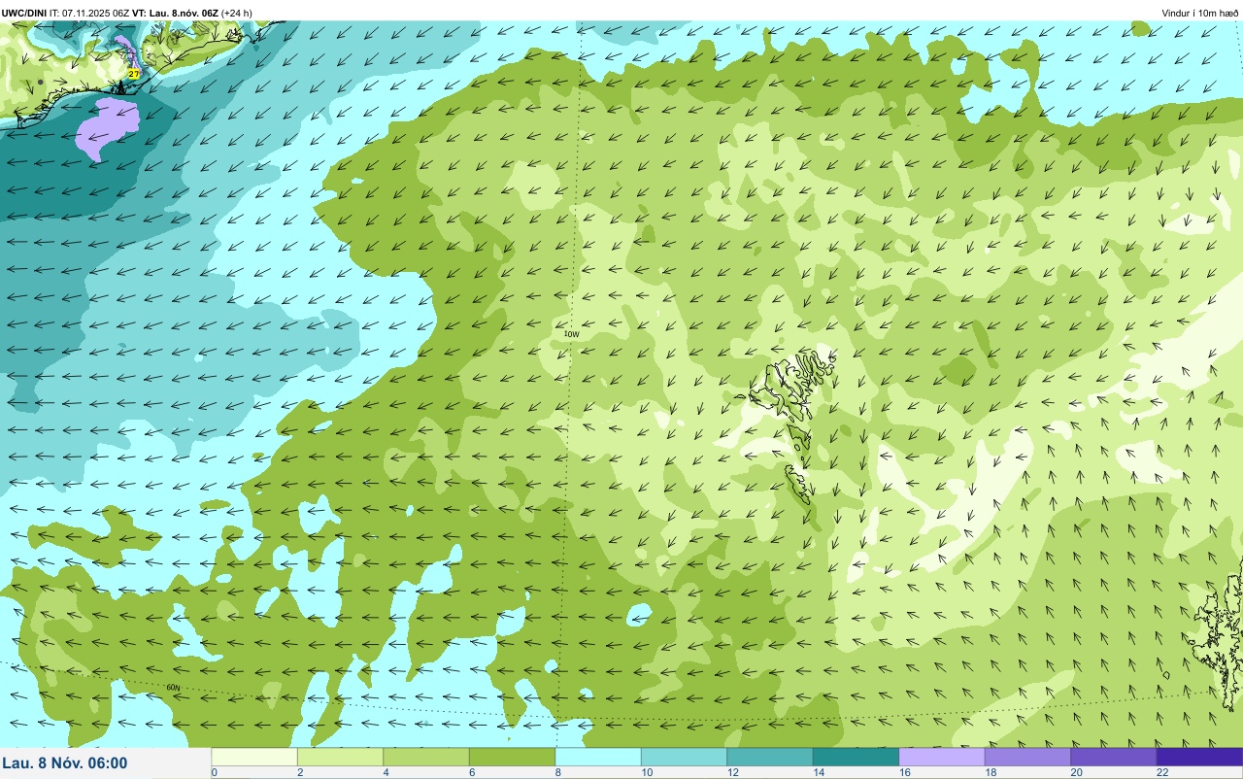Image resolution: width=1243 pixels, height=779 pixels.
Task: Click the '60N' latitude label on the map
Action: pos(173,688)
